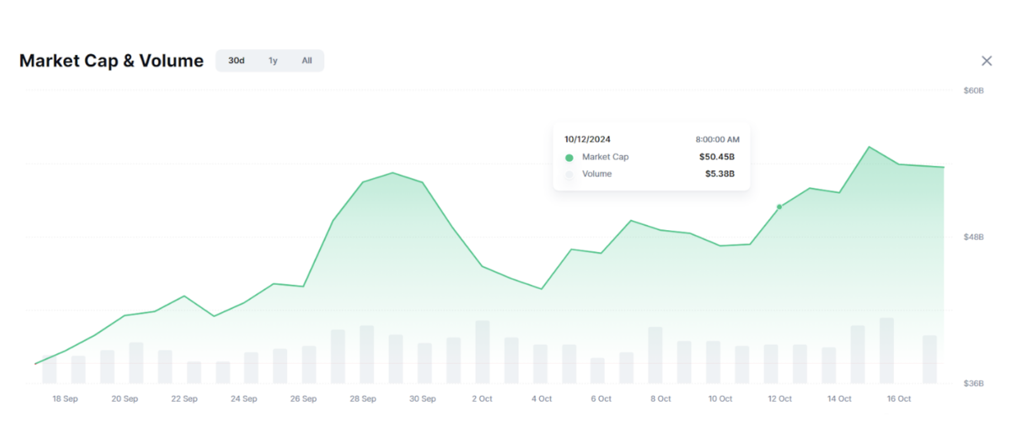The height and width of the screenshot is (448, 1010).
Task: Switch to the 30d time range
Action: [x=236, y=60]
